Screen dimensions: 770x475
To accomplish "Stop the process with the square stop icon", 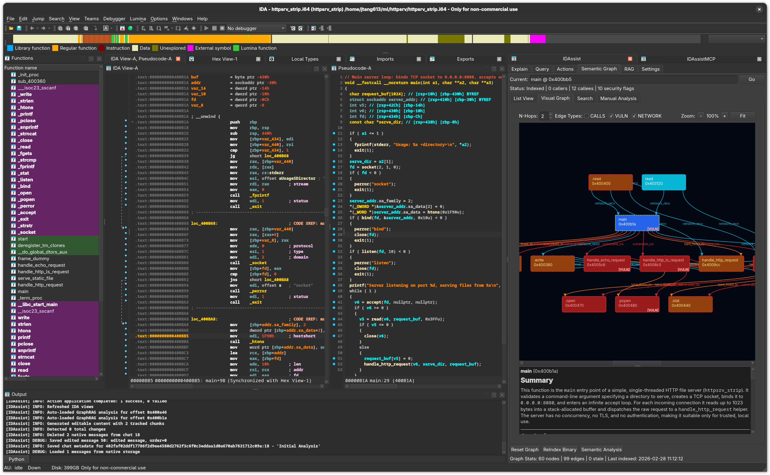I will (222, 28).
